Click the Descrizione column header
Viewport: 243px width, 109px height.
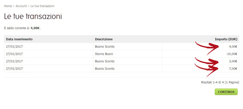coord(104,39)
